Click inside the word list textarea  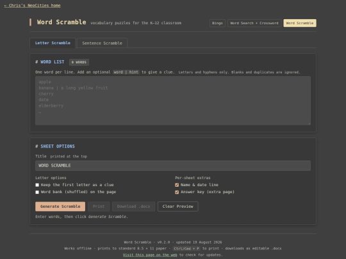(x=173, y=100)
